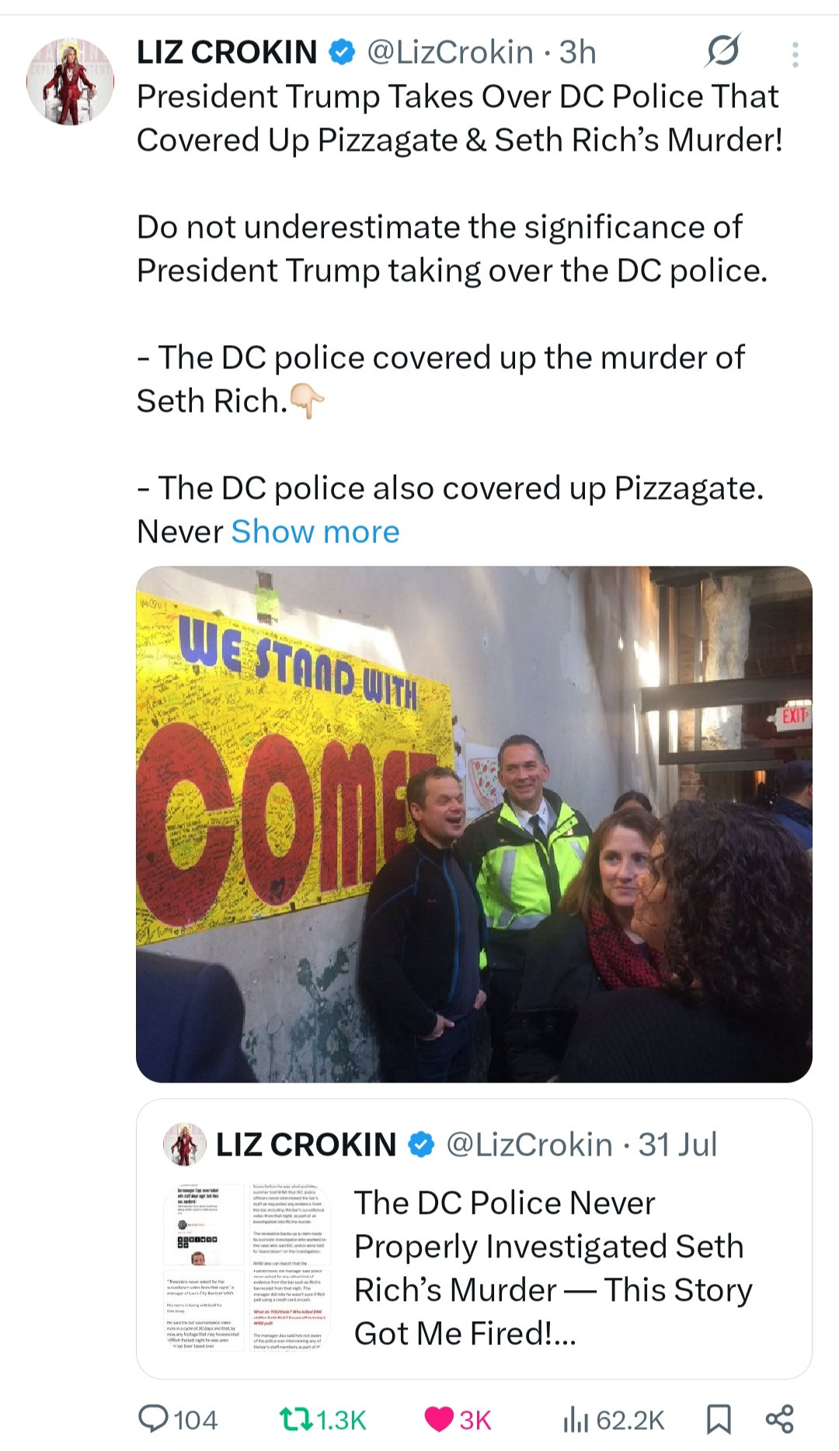The image size is (839, 1451).
Task: Click the 3h post timestamp
Action: tap(577, 53)
